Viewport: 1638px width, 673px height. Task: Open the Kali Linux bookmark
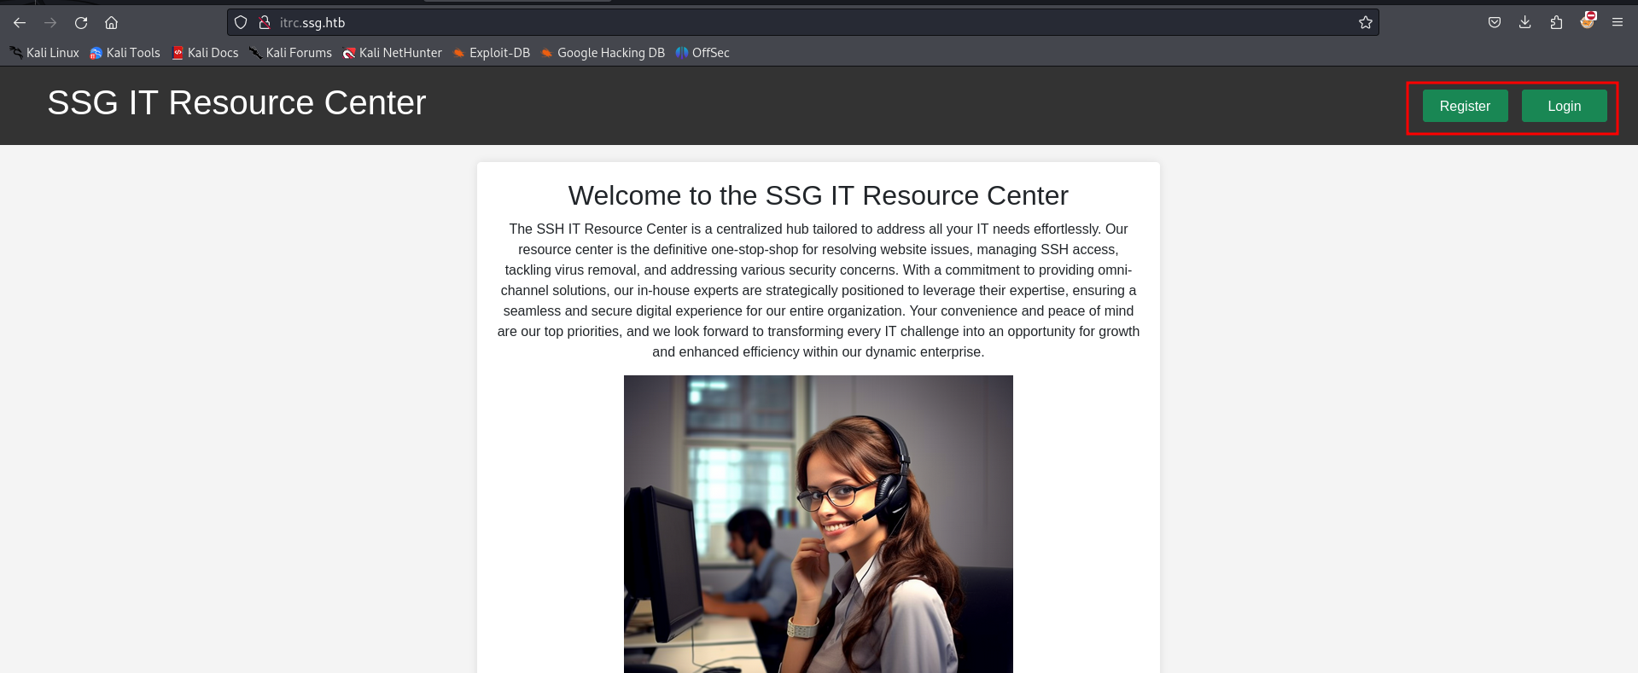pos(44,53)
